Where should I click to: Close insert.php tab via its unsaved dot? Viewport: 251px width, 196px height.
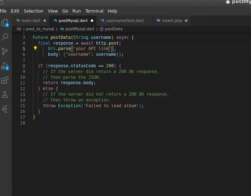click(186, 21)
